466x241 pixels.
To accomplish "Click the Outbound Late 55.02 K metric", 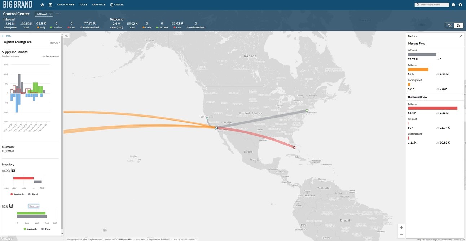I will coord(178,25).
